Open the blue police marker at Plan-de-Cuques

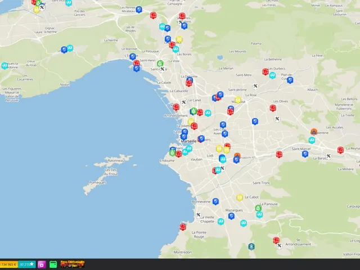290,80
